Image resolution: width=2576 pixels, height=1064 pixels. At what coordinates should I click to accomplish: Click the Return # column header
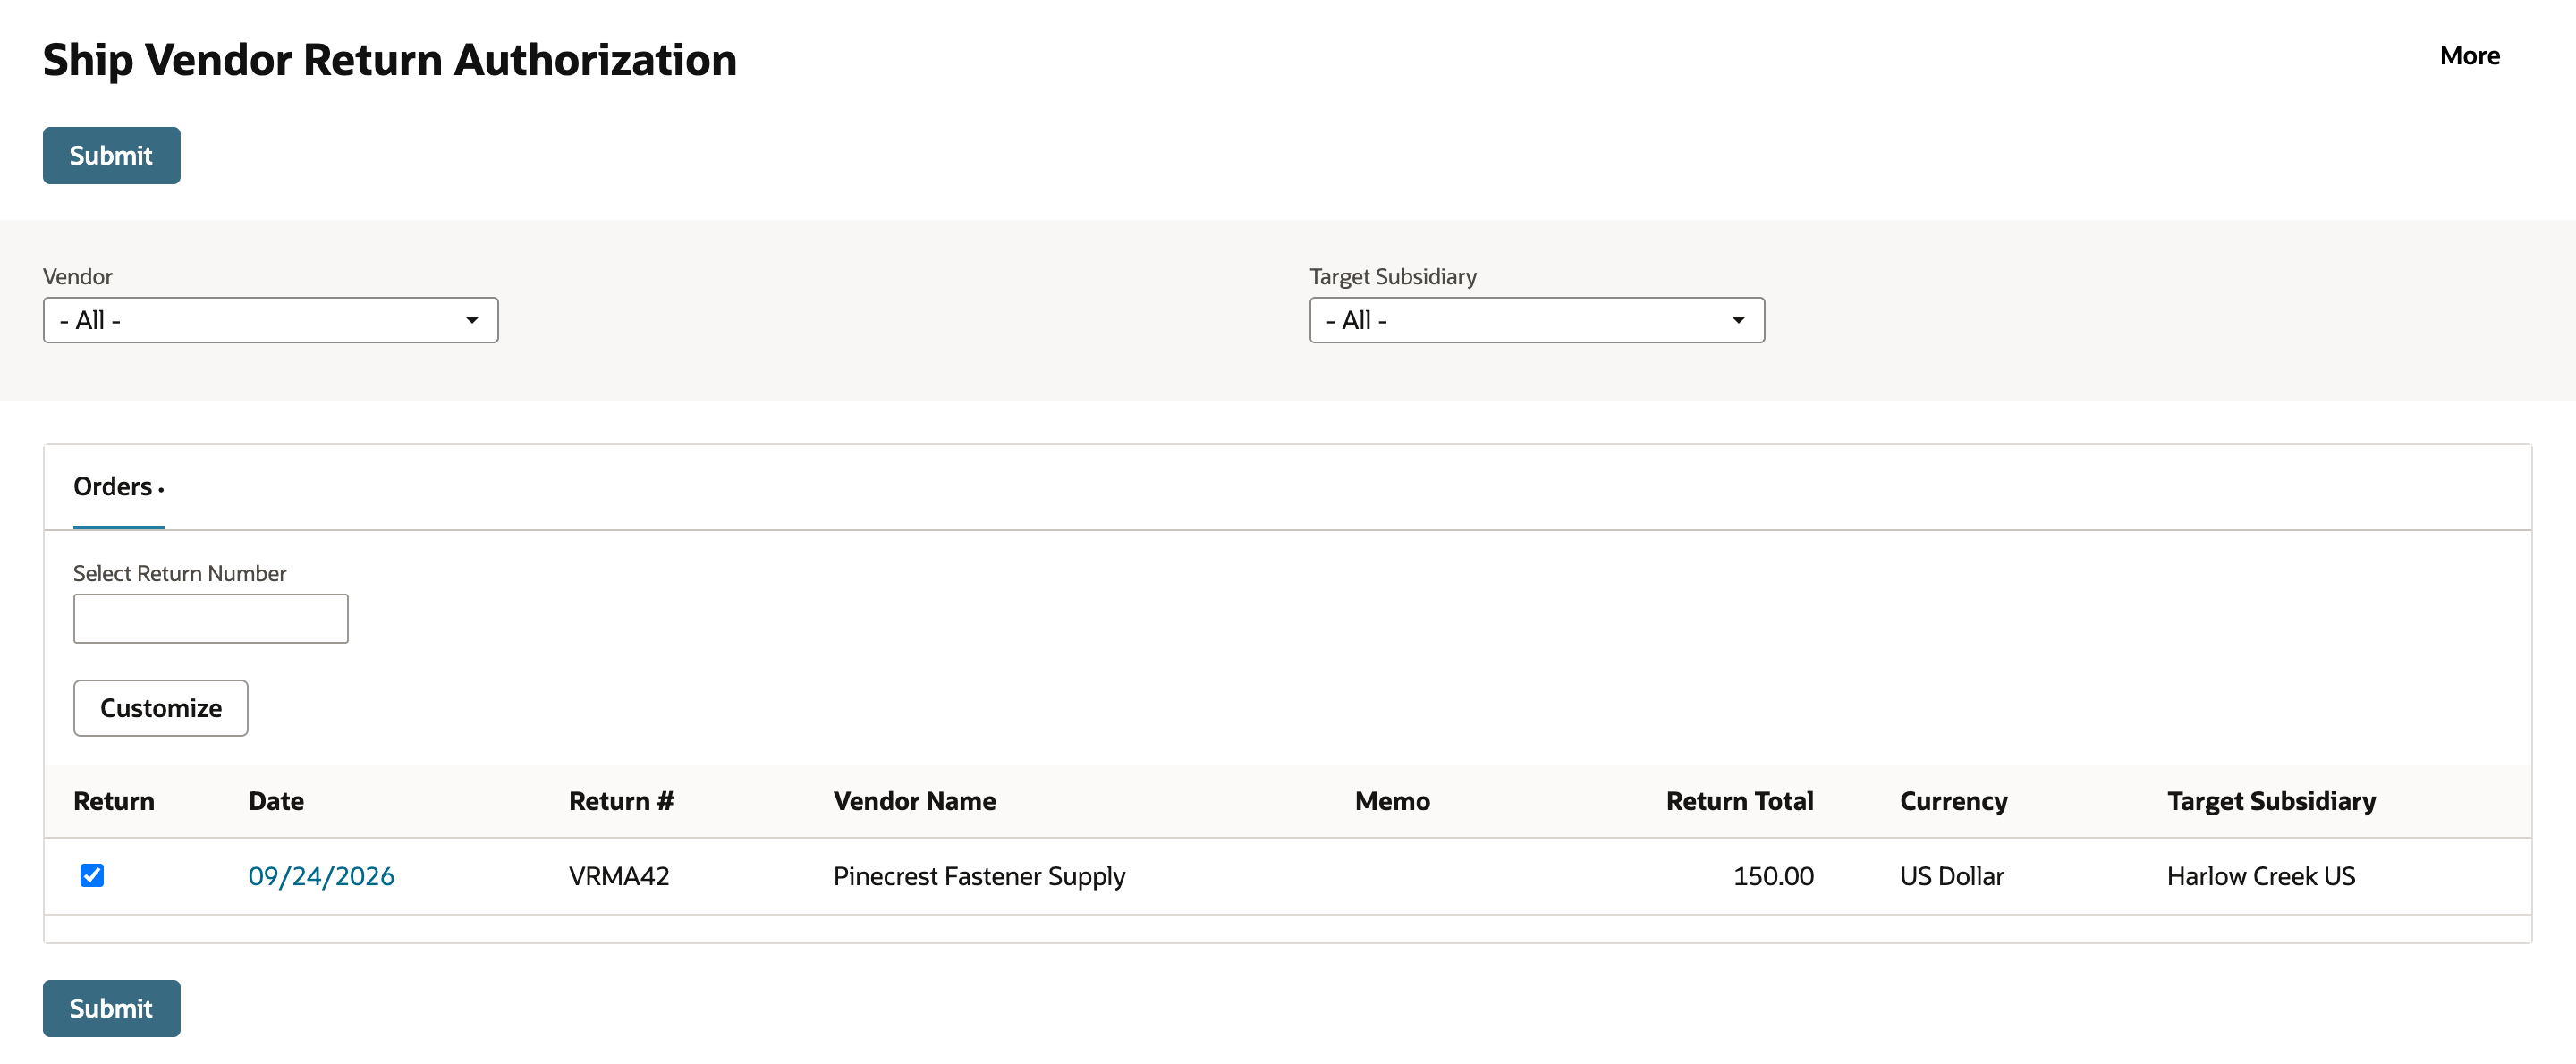[621, 801]
